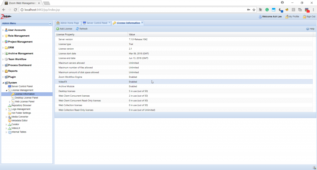Viewport: 317px width, 170px height.
Task: Expand the Web License Panel arrow
Action: [10, 102]
